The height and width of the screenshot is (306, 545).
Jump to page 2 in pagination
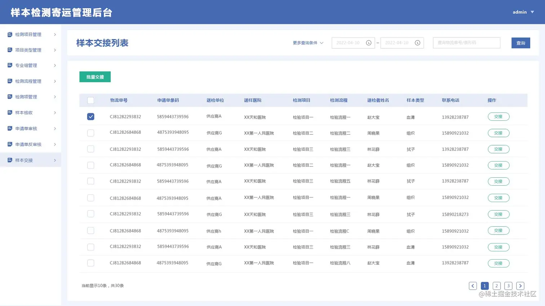point(496,286)
